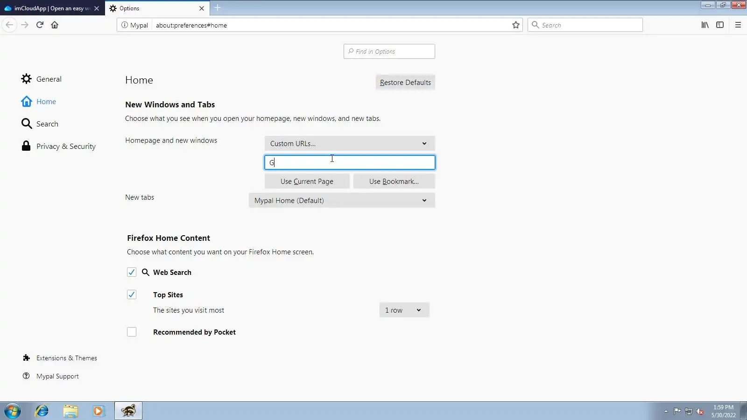Open Mypal Support link

coord(50,376)
